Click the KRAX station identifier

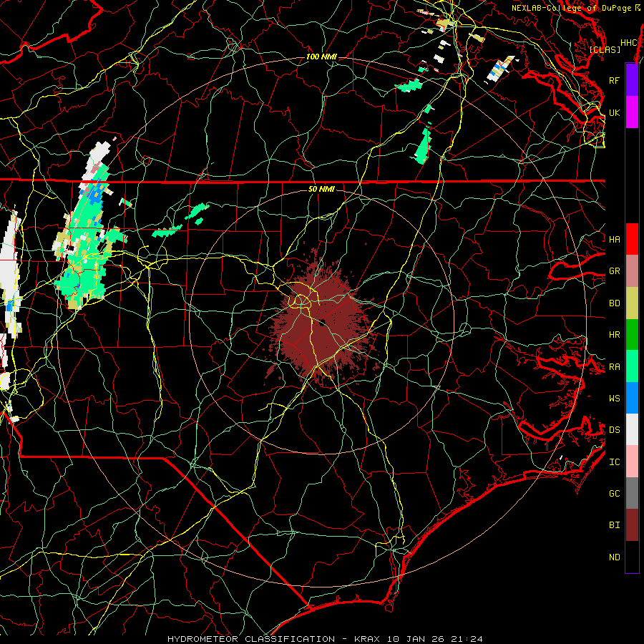pos(367,639)
